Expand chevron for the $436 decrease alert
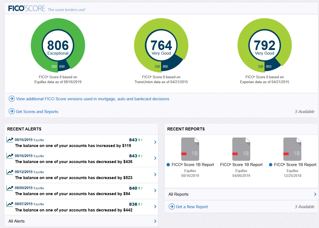The height and width of the screenshot is (228, 319). coord(155,158)
